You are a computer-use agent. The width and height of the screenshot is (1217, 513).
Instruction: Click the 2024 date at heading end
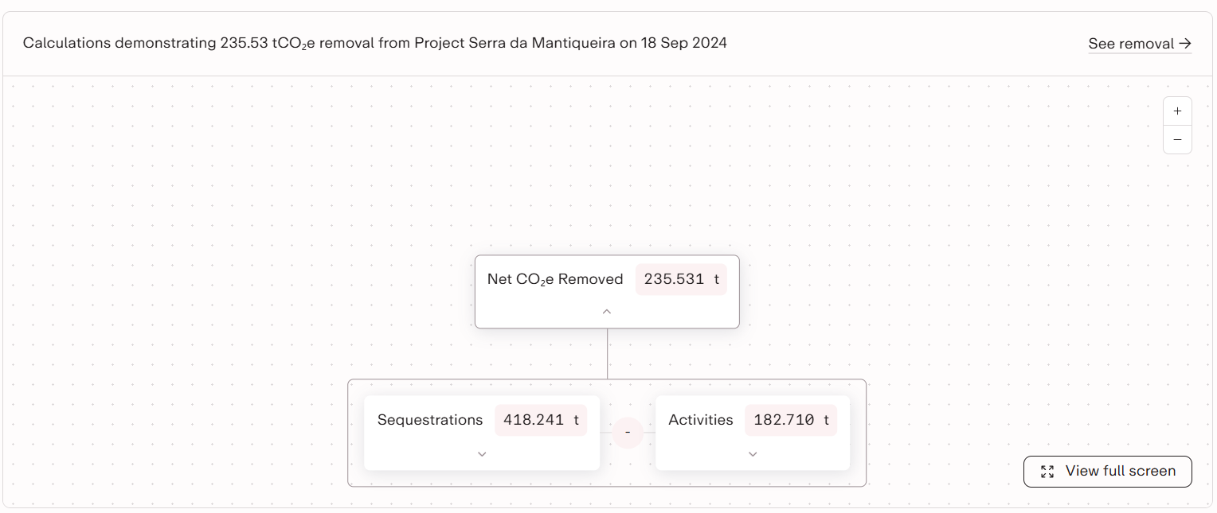[709, 43]
